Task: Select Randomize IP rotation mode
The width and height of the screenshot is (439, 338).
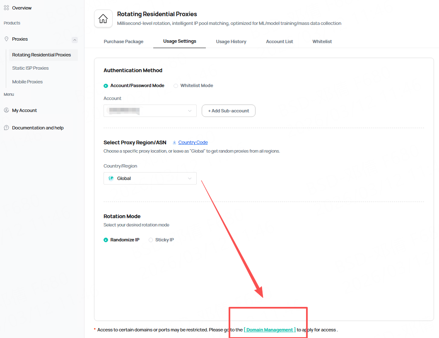Action: coord(106,240)
